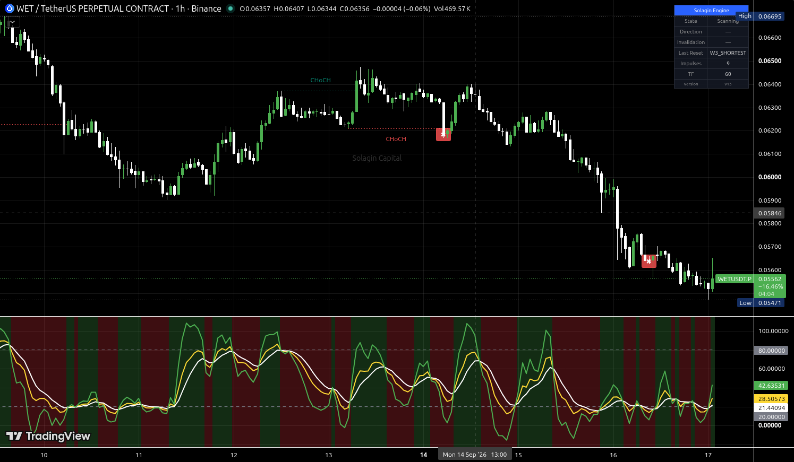Image resolution: width=794 pixels, height=462 pixels.
Task: Click the v15 version cell
Action: point(728,84)
